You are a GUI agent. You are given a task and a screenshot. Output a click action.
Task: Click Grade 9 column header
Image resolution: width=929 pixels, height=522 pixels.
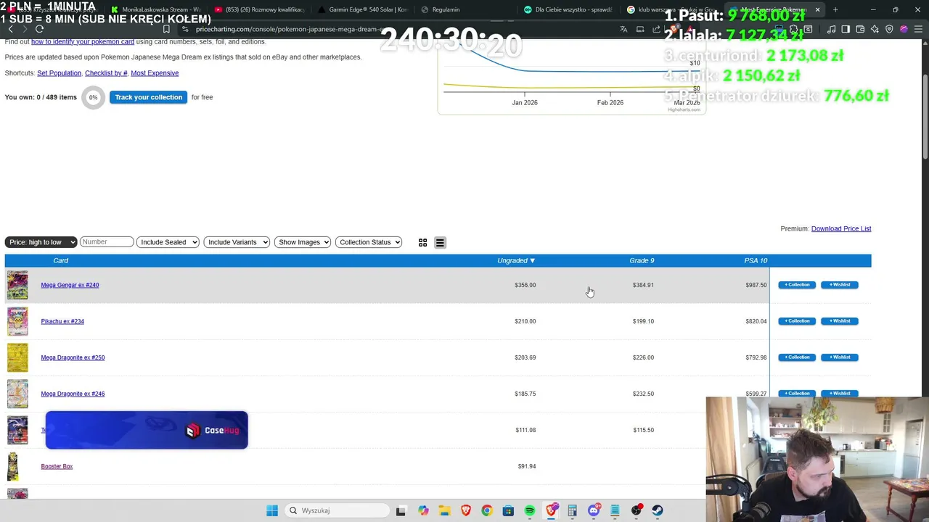pos(642,260)
